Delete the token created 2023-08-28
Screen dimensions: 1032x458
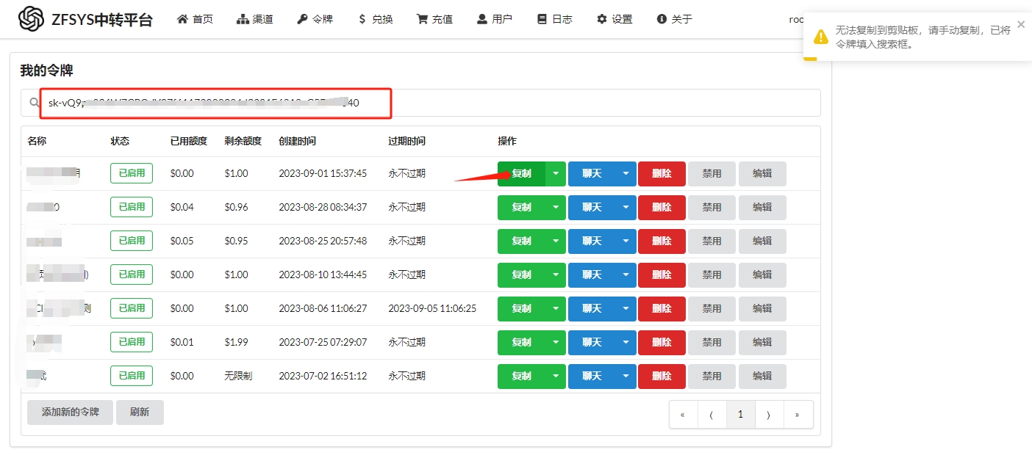click(662, 208)
